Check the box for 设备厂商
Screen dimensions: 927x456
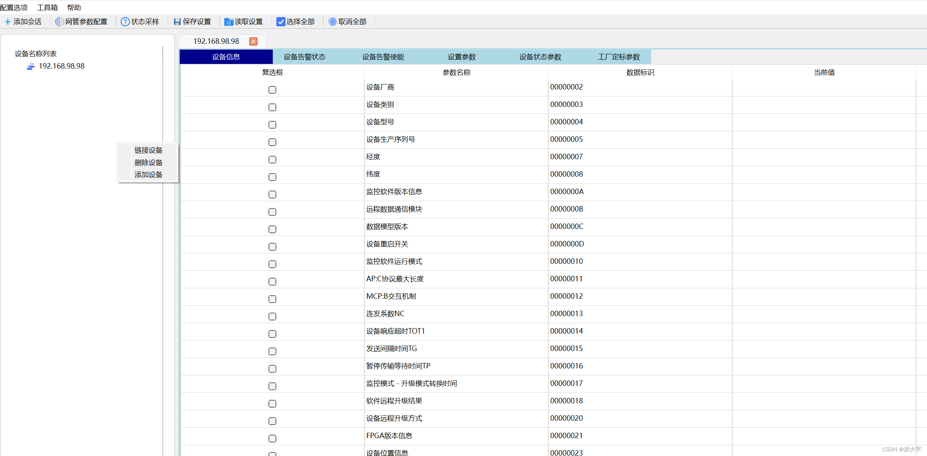(x=272, y=90)
